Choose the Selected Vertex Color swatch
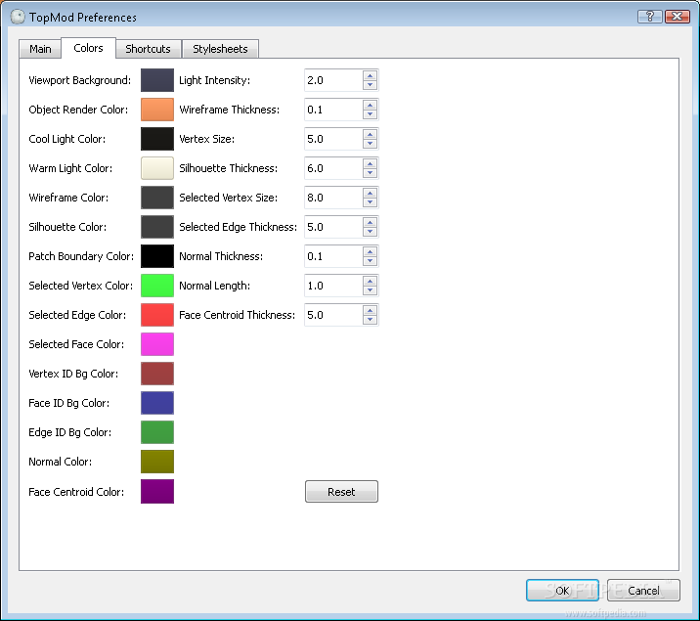The image size is (700, 621). click(x=157, y=286)
